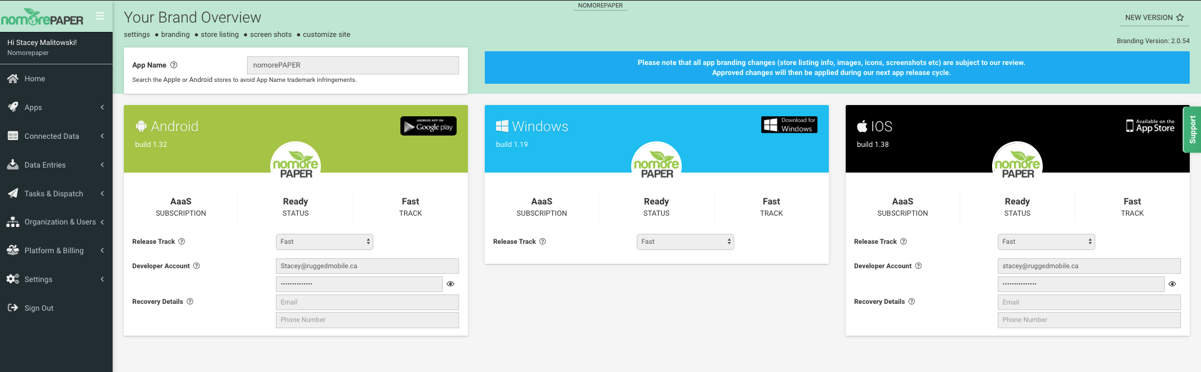
Task: Click the Sign Out arrow icon
Action: point(13,308)
